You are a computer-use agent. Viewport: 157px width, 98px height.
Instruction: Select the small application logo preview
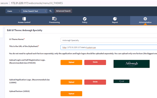point(122,81)
